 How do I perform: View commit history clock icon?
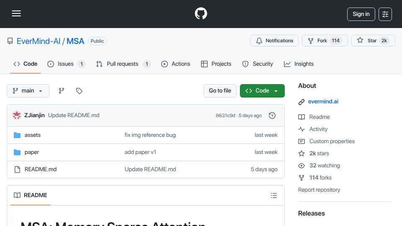point(272,116)
